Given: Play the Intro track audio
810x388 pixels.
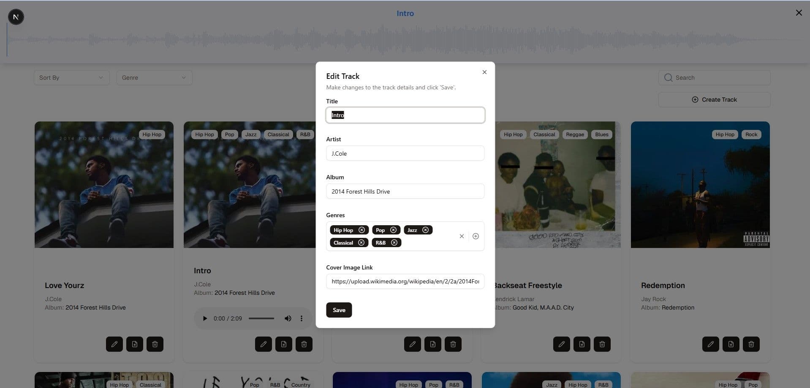Looking at the screenshot, I should [205, 318].
